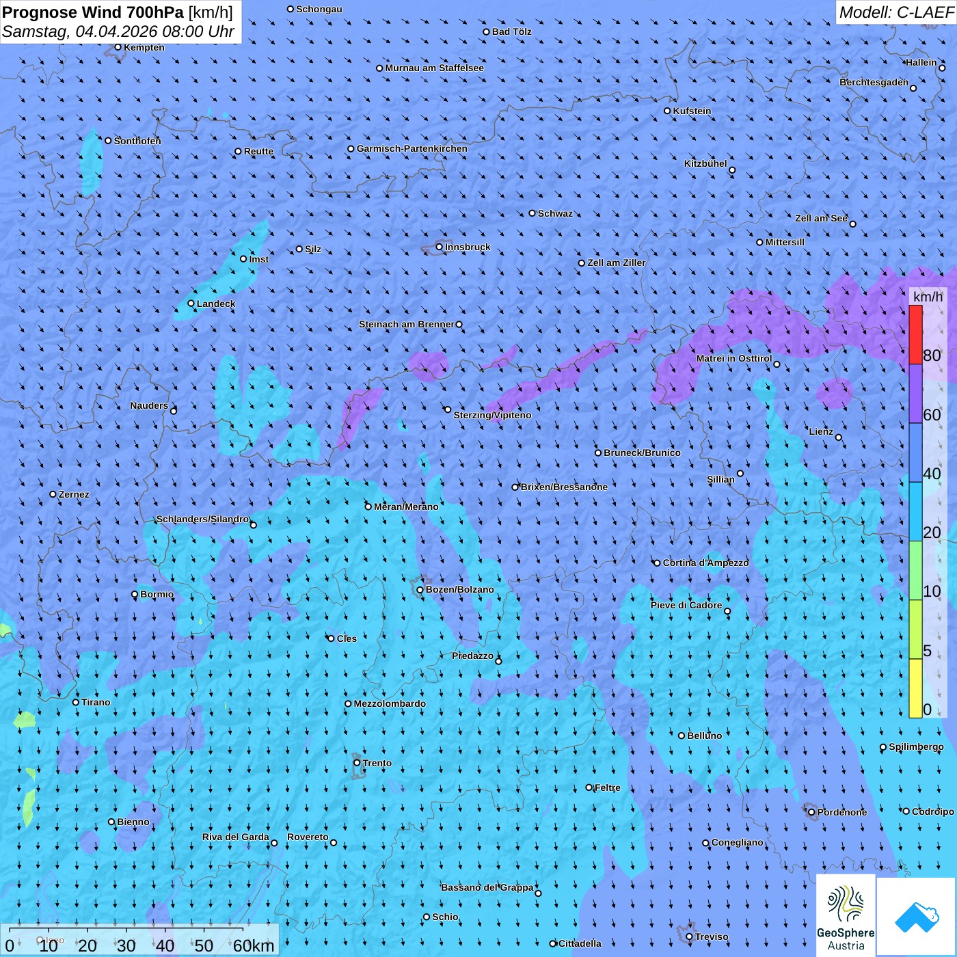Click the Feltre location dot
Screen dimensions: 957x957
(589, 787)
